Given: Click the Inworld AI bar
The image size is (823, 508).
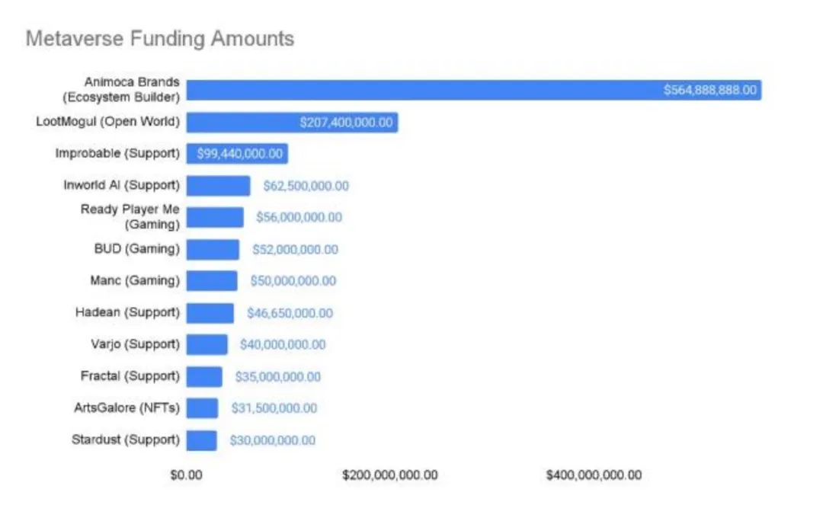Looking at the screenshot, I should pos(218,186).
